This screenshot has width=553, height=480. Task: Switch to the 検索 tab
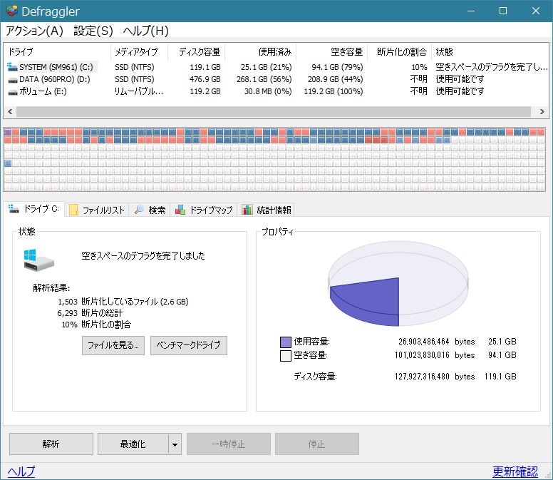pos(150,210)
